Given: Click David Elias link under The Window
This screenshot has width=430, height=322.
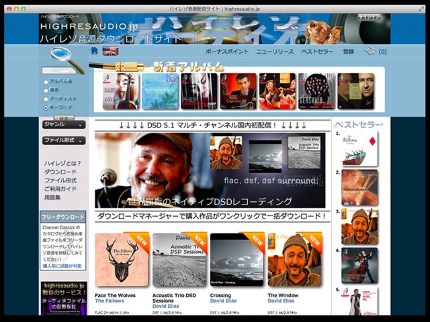Looking at the screenshot, I should [x=281, y=301].
